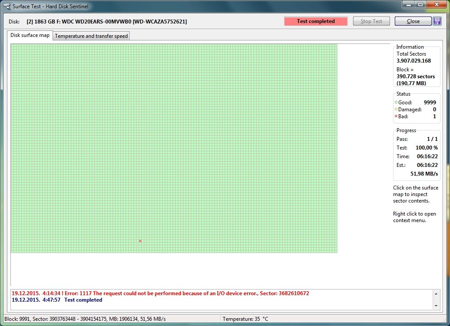Click log scrollbar up arrow
Image resolution: width=450 pixels, height=326 pixels.
[436, 294]
